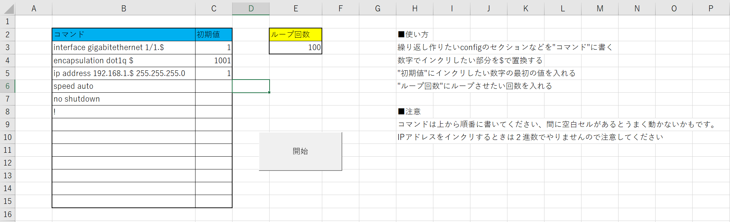Select the yellow ループ回数 header cell
Image resolution: width=730 pixels, height=222 pixels.
point(296,34)
